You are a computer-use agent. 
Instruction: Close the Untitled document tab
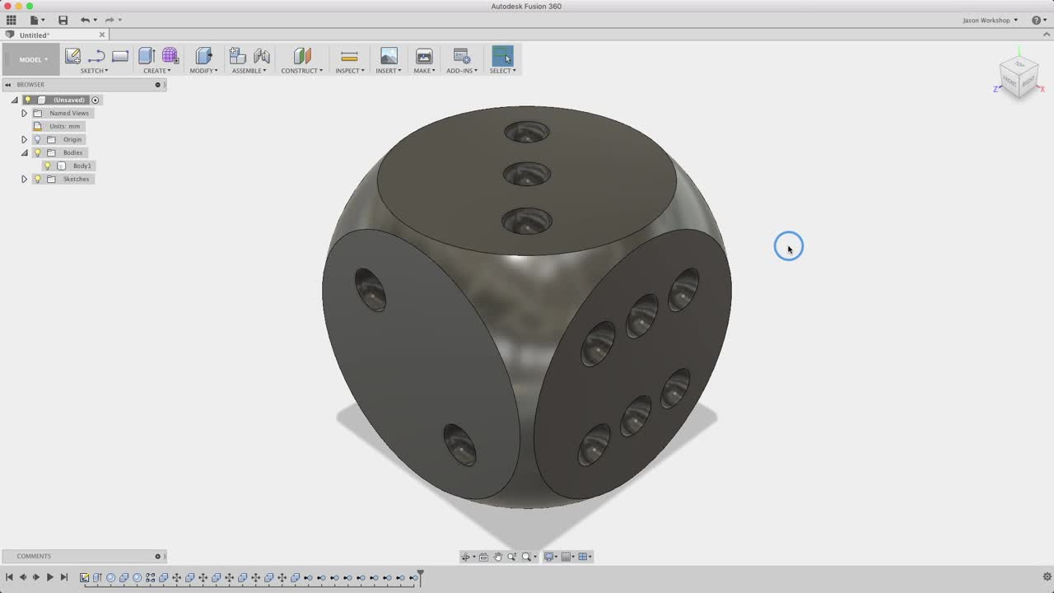pos(102,35)
